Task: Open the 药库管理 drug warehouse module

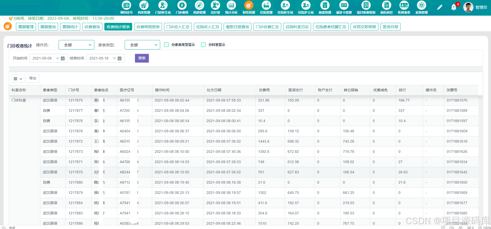Action: pos(144,7)
